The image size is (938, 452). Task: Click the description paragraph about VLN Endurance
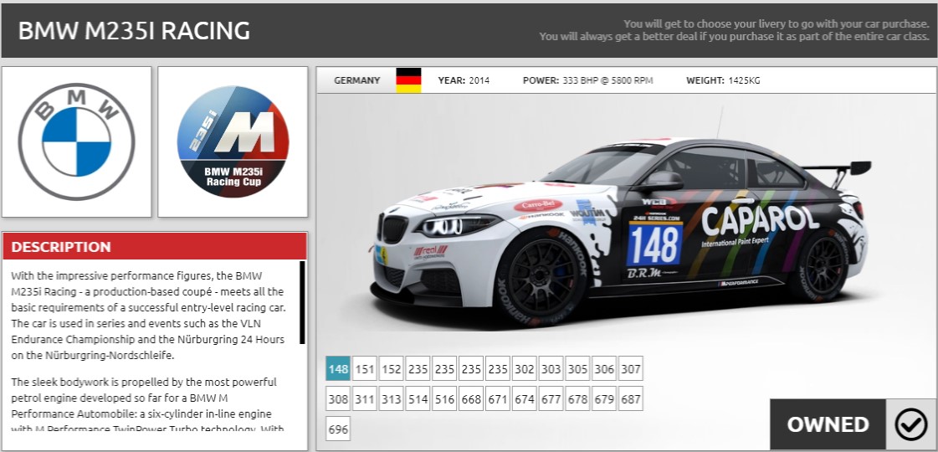click(x=148, y=316)
